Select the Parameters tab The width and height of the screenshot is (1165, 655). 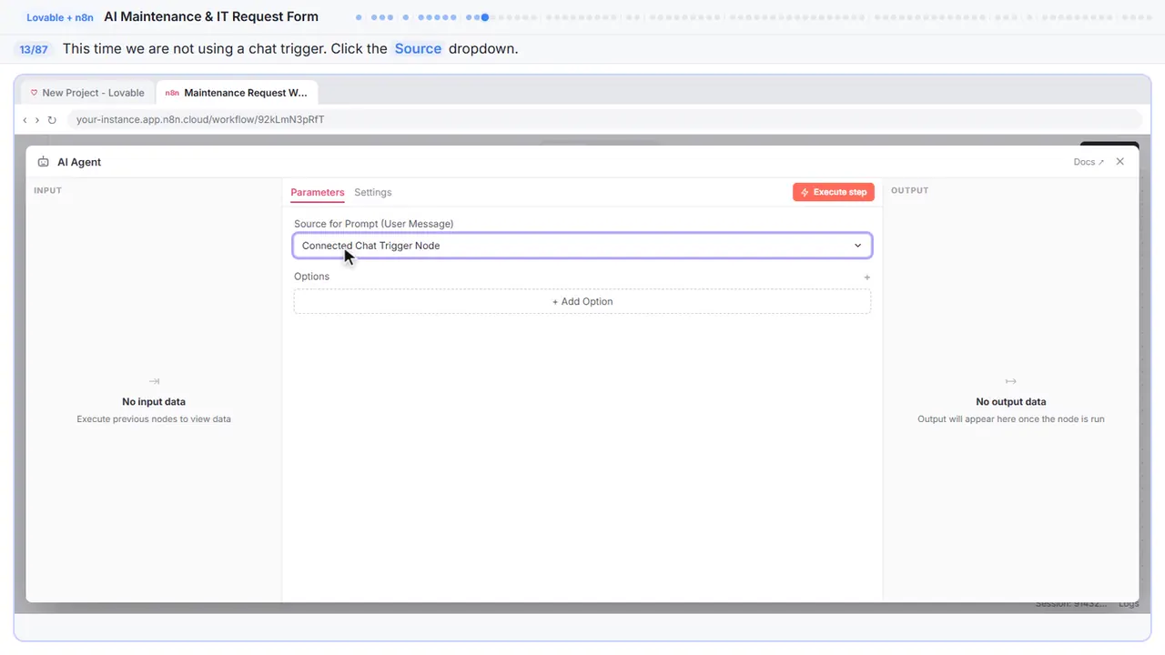(318, 192)
